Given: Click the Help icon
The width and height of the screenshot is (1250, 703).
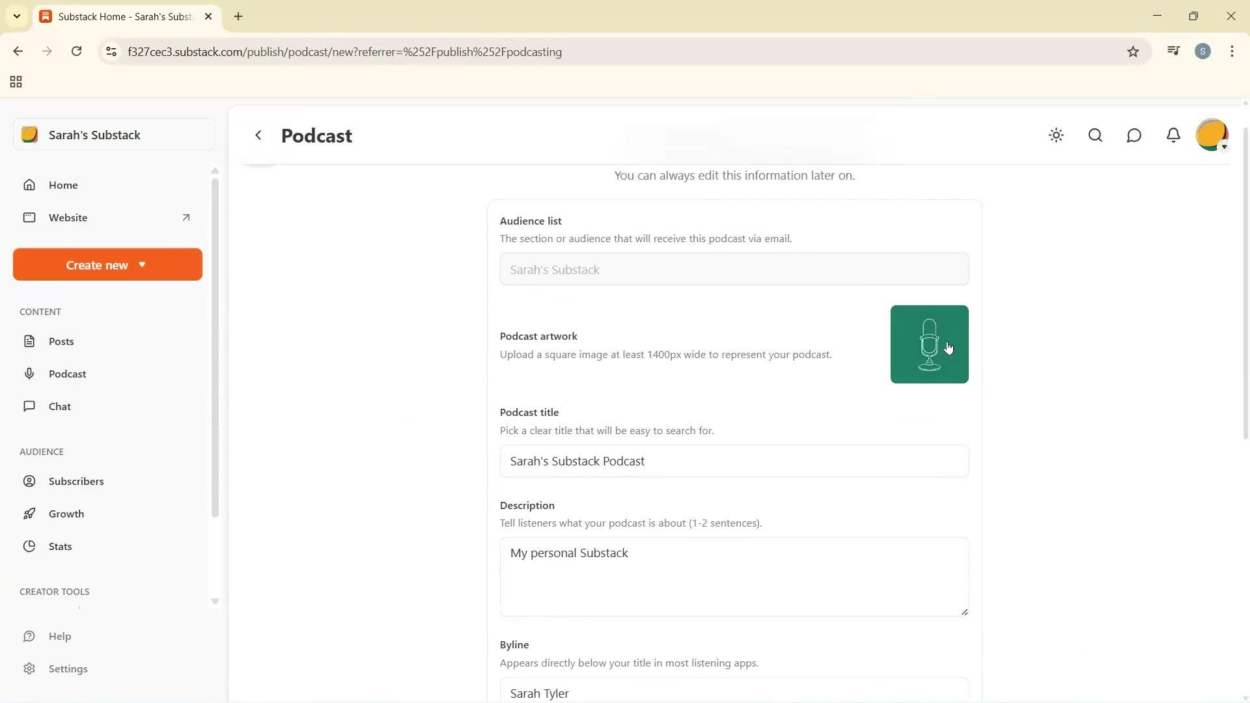Looking at the screenshot, I should pos(30,636).
